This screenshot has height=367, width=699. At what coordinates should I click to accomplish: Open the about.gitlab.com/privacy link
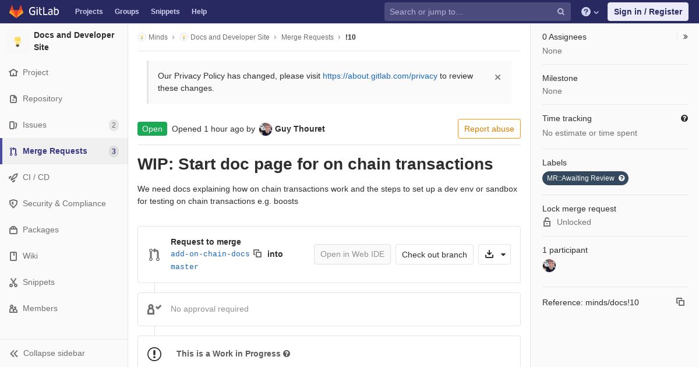380,76
